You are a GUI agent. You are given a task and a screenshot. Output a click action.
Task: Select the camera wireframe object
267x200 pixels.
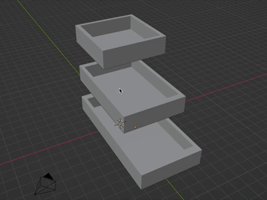tap(45, 184)
